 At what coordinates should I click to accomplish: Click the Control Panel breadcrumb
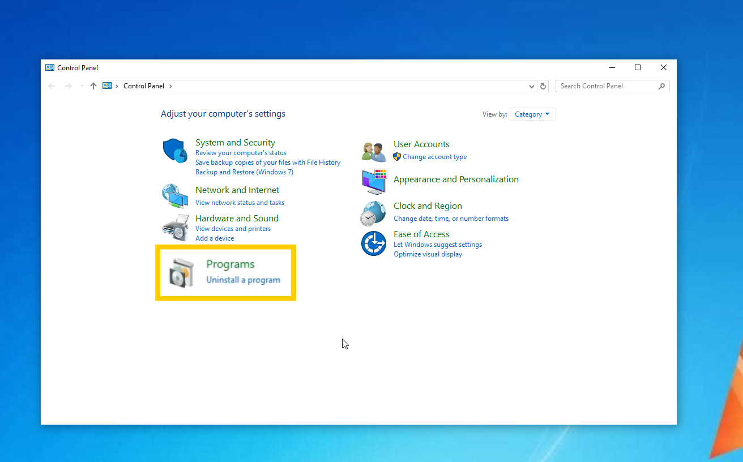(x=144, y=86)
